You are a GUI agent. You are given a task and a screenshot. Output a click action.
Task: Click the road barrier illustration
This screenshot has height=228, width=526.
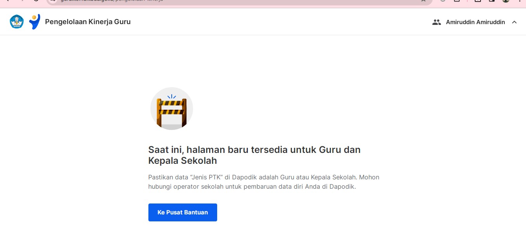click(172, 109)
